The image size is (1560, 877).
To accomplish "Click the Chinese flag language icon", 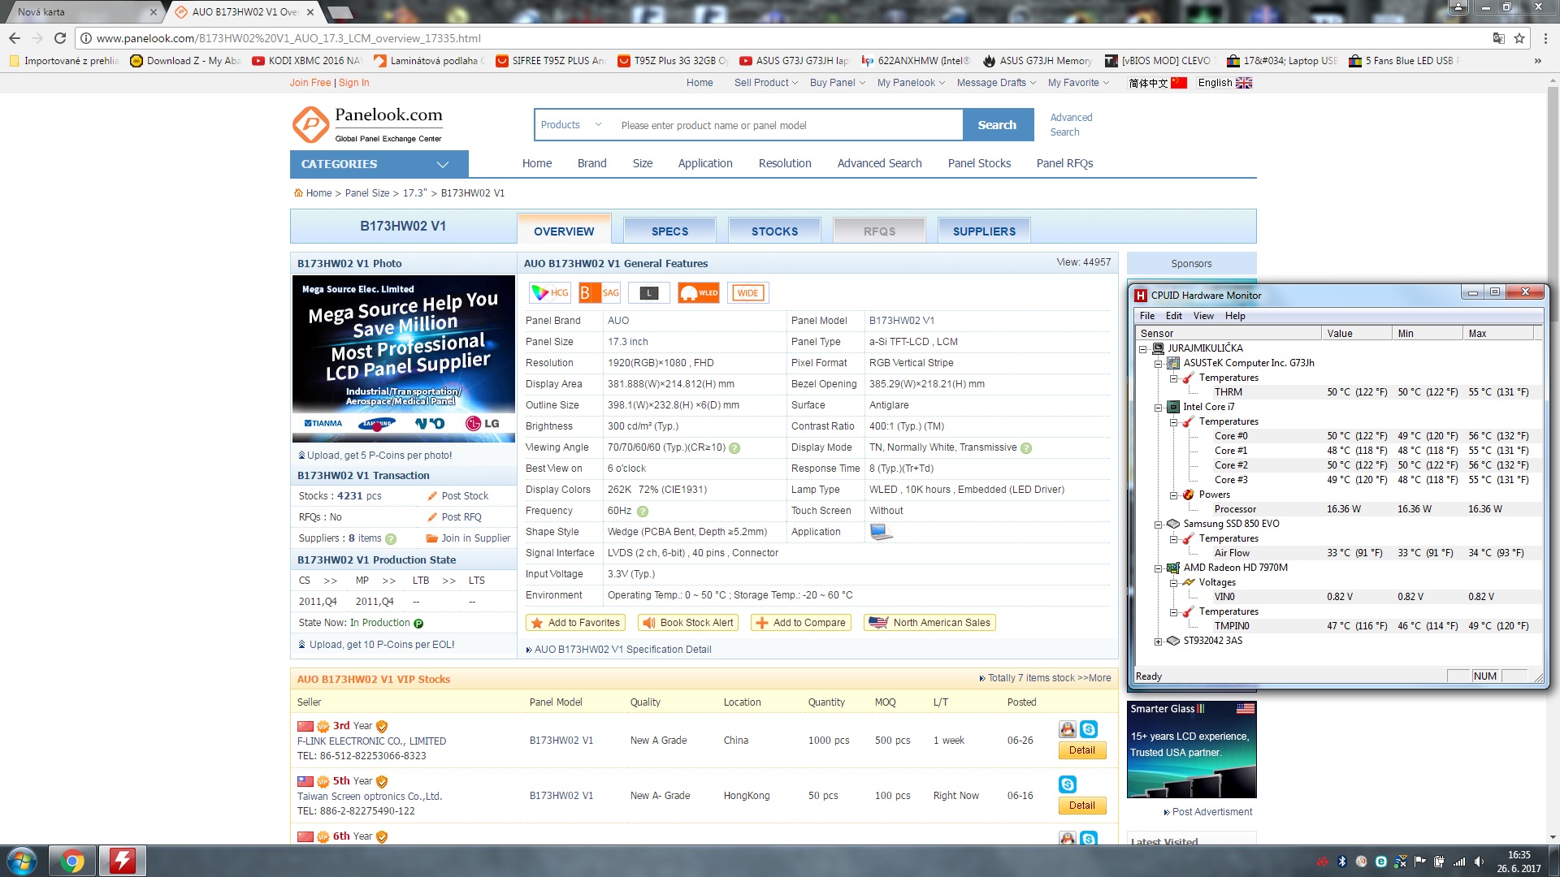I will tap(1179, 83).
